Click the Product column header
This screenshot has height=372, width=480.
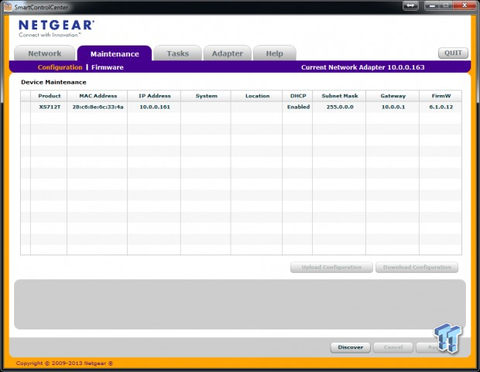tap(49, 96)
